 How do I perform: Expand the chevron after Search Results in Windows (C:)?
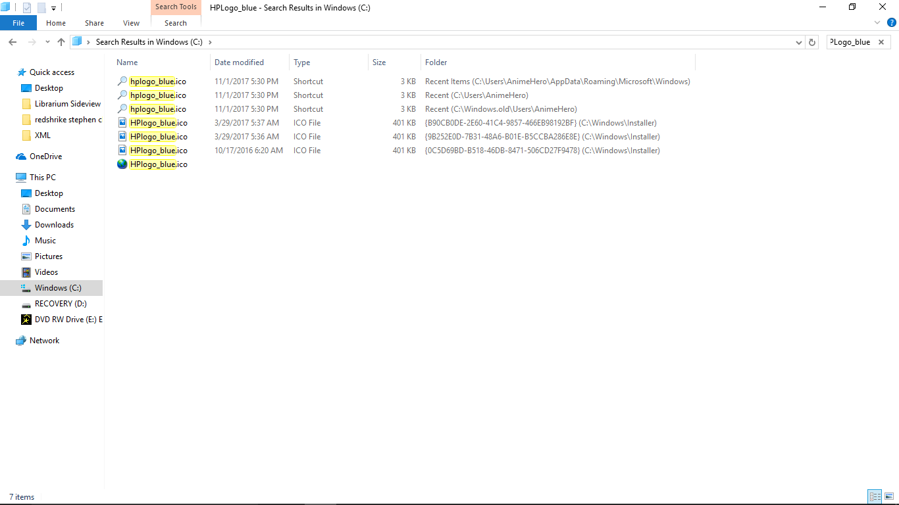(210, 42)
